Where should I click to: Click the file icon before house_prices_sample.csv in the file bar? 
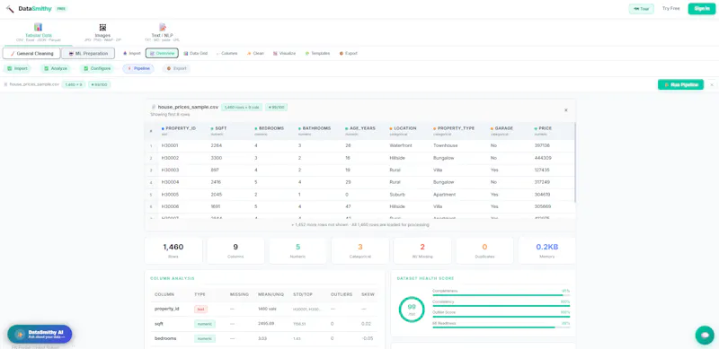coord(6,84)
